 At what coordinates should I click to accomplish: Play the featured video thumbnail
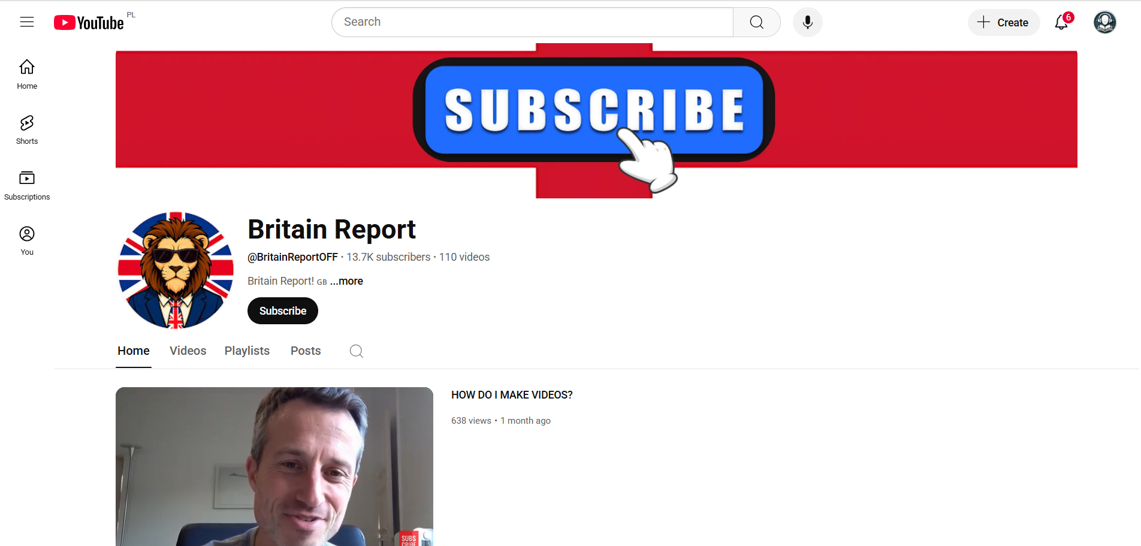(274, 466)
